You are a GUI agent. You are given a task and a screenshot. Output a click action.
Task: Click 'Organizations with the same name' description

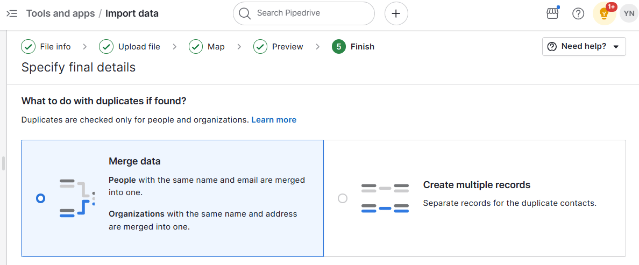(x=203, y=220)
